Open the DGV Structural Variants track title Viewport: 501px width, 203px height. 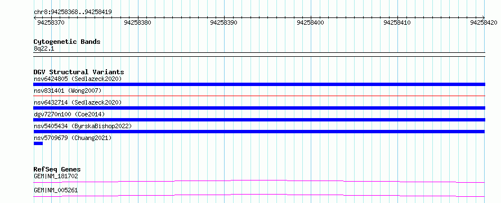[x=79, y=72]
